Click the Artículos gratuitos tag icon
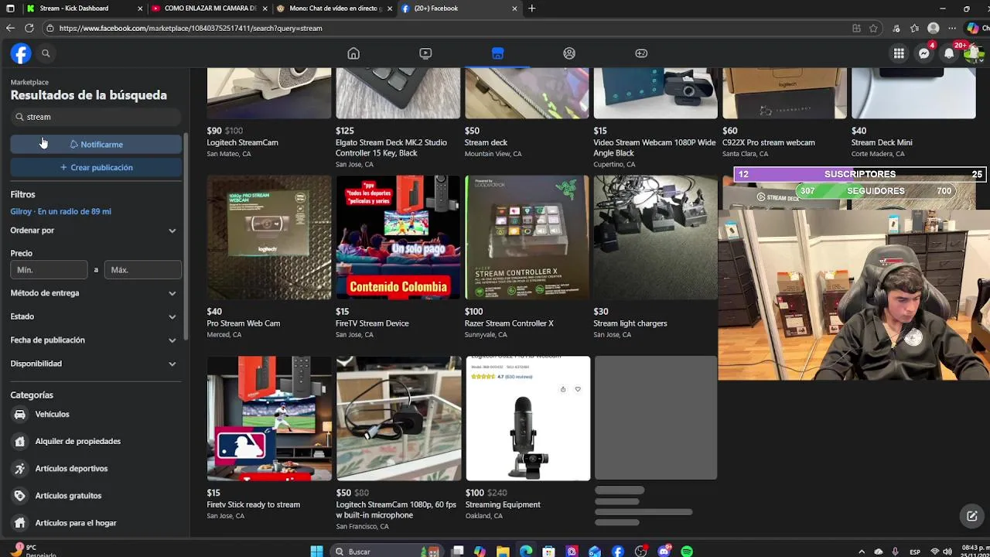 tap(20, 495)
